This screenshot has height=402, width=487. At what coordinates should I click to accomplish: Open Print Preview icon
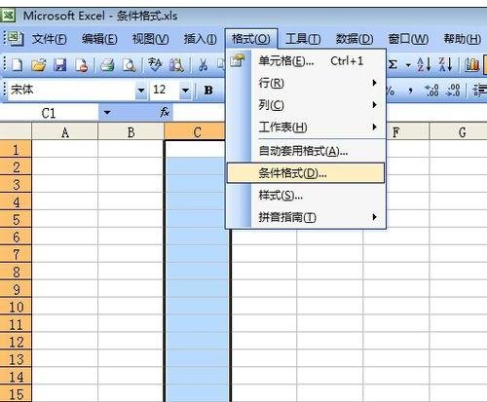(129, 64)
